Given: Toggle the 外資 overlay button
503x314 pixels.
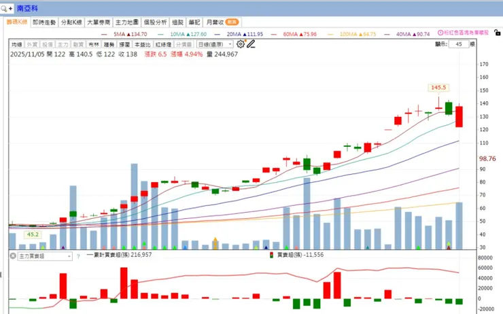Looking at the screenshot, I should click(x=32, y=45).
